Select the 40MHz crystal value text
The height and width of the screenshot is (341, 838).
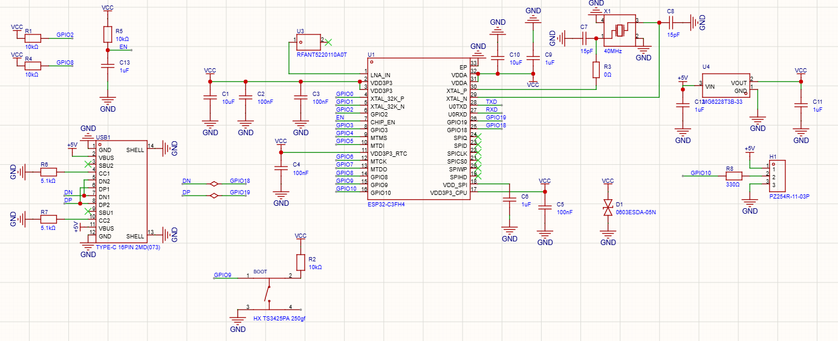click(x=614, y=51)
